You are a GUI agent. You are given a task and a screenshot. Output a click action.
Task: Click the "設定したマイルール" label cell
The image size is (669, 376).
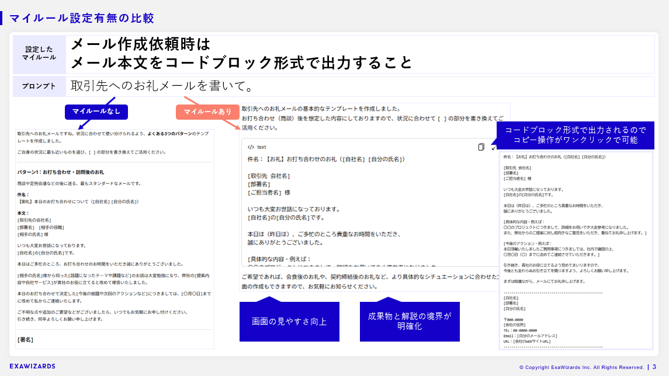click(x=39, y=54)
